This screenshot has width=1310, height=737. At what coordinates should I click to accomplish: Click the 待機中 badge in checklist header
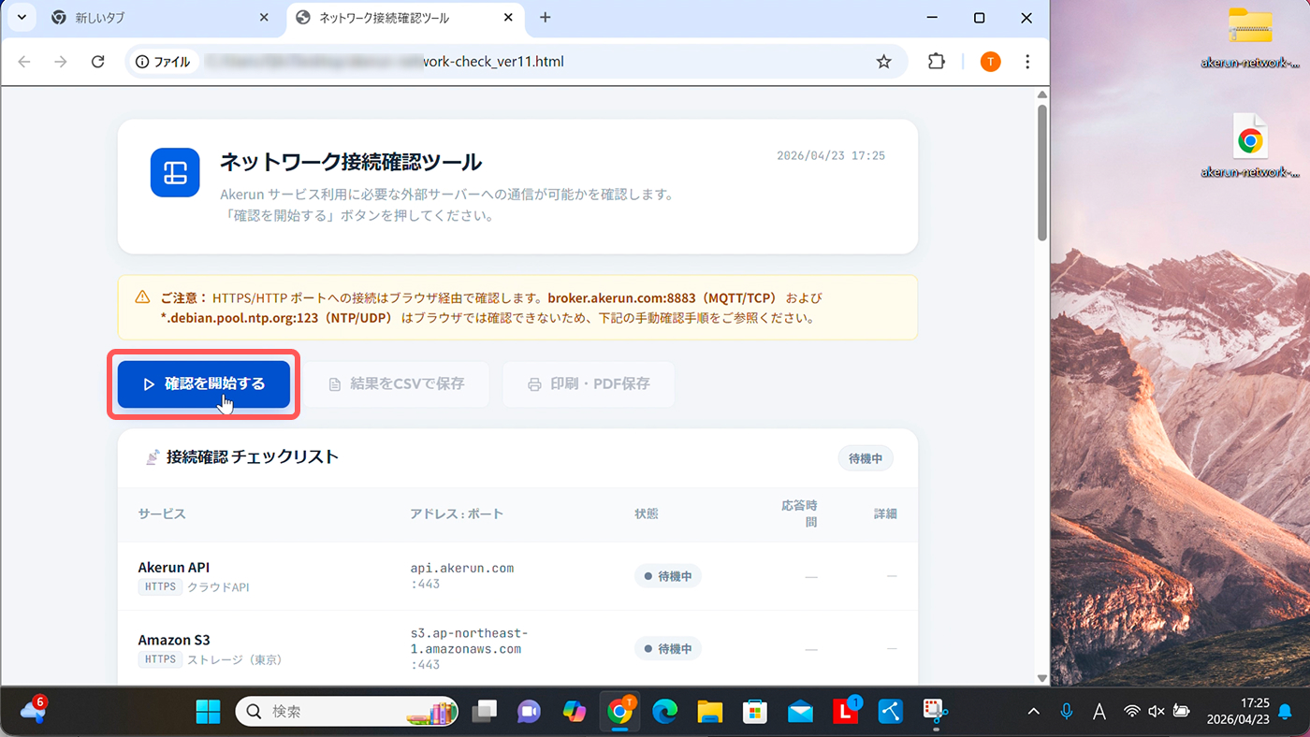click(x=866, y=459)
